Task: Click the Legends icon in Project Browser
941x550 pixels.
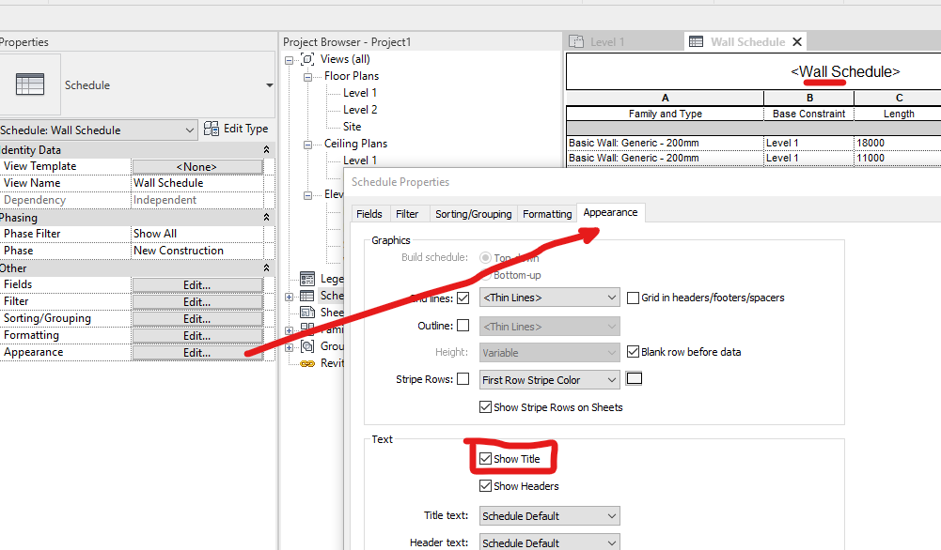Action: coord(307,279)
